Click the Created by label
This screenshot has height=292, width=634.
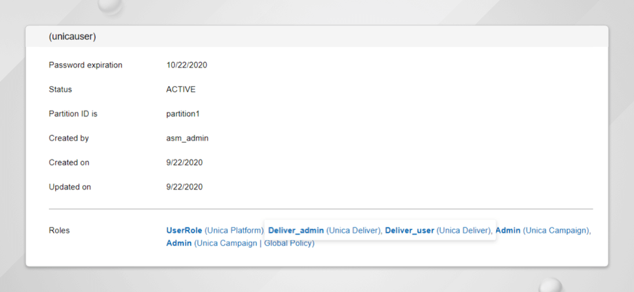69,138
